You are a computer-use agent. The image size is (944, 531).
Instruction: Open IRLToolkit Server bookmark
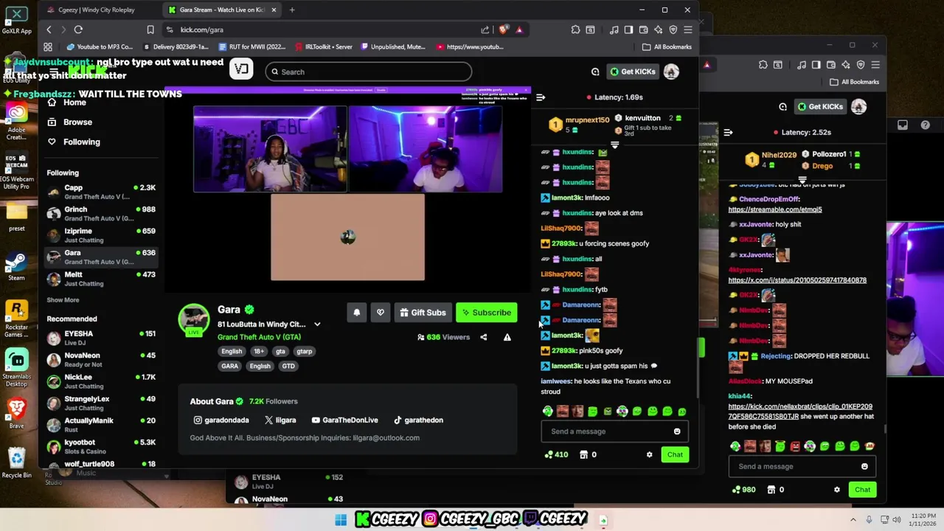pos(322,46)
